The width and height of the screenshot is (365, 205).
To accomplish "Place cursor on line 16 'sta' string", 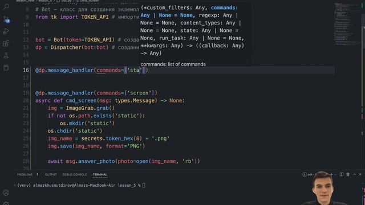I will [x=135, y=70].
